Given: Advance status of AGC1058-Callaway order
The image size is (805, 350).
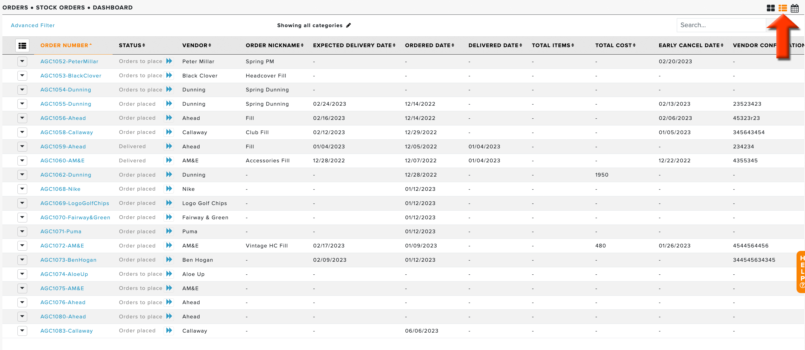Looking at the screenshot, I should click(x=169, y=132).
